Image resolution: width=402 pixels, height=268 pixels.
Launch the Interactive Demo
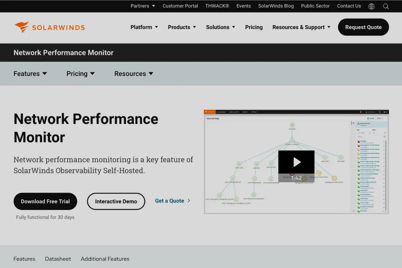click(x=116, y=201)
